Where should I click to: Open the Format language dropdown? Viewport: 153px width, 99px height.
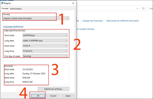tap(36, 18)
